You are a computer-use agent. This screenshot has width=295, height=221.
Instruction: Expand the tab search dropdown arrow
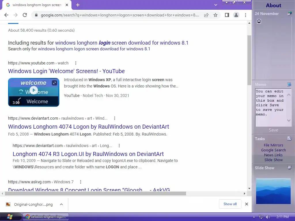[215, 5]
